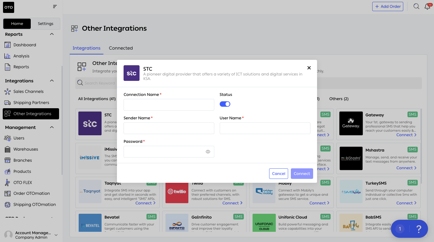Image resolution: width=434 pixels, height=242 pixels.
Task: Focus the User Name field
Action: pos(265,128)
